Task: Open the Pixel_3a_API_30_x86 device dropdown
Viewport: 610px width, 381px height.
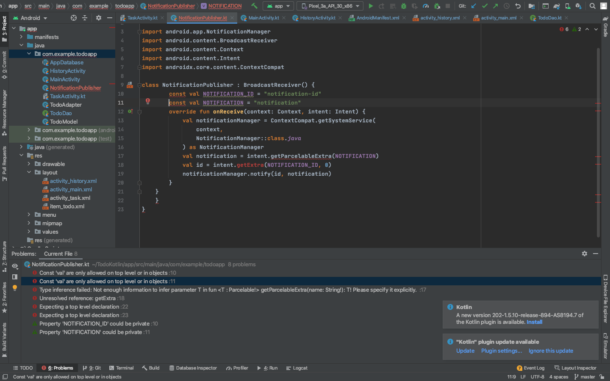Action: 330,6
